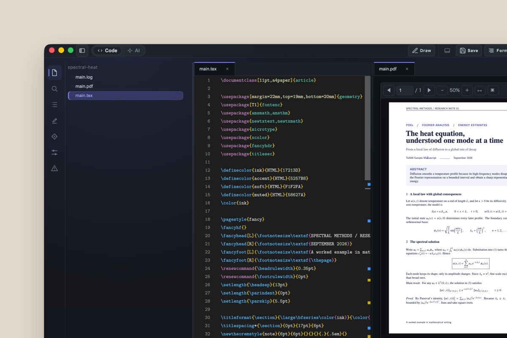Go to next PDF page
This screenshot has width=507, height=338.
coord(429,90)
